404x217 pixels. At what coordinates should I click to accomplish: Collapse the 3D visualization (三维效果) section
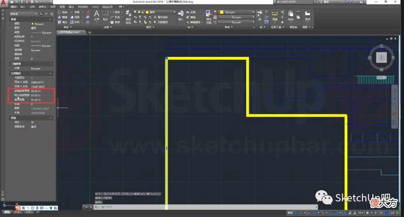[x=50, y=64]
